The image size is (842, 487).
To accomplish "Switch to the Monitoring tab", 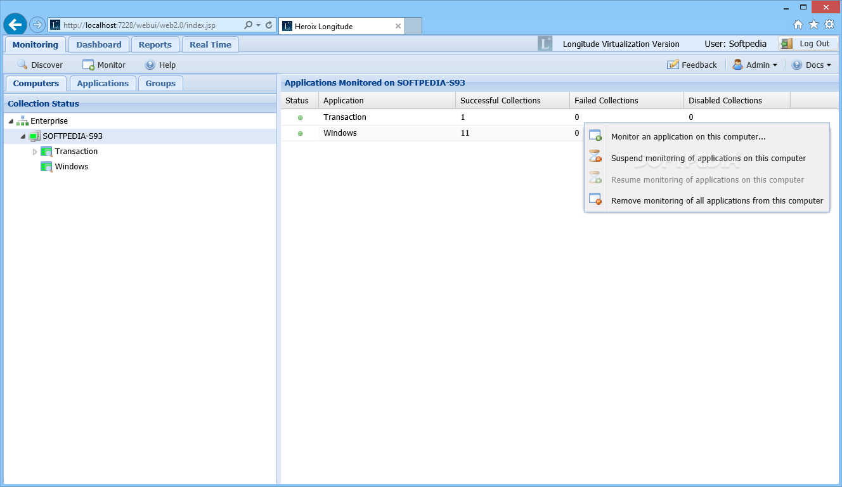I will (x=36, y=44).
